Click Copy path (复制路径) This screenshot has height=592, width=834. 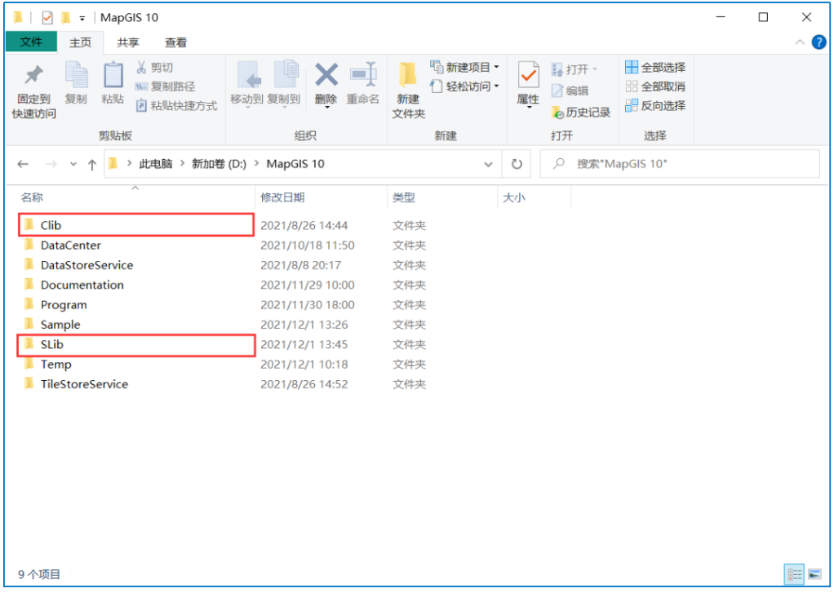point(165,86)
